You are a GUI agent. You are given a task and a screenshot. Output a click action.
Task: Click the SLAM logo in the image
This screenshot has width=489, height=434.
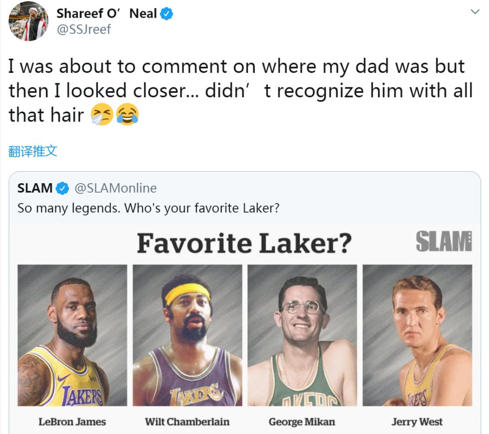pos(444,241)
